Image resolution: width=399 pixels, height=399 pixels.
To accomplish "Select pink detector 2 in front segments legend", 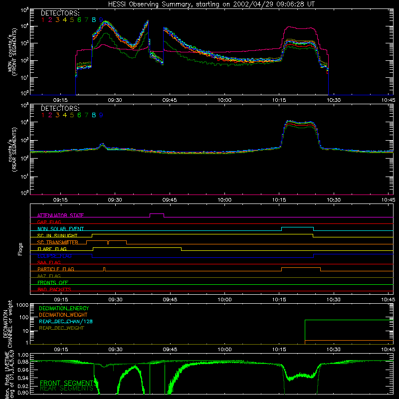I will (50, 20).
